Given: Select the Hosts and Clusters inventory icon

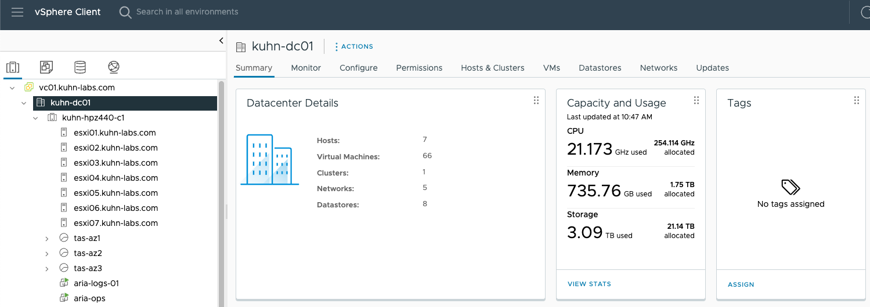Looking at the screenshot, I should pyautogui.click(x=13, y=67).
